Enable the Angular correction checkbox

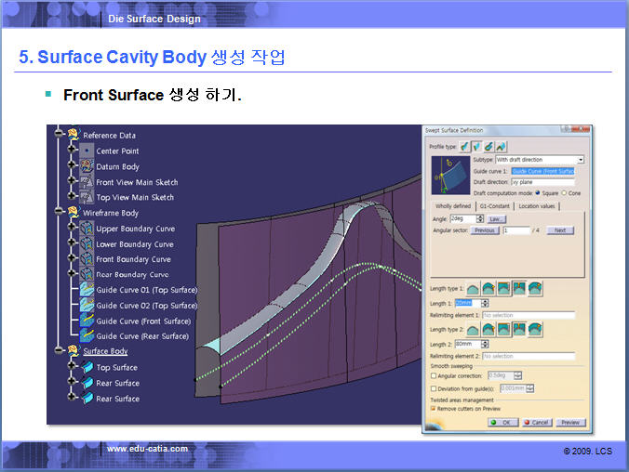tap(434, 375)
